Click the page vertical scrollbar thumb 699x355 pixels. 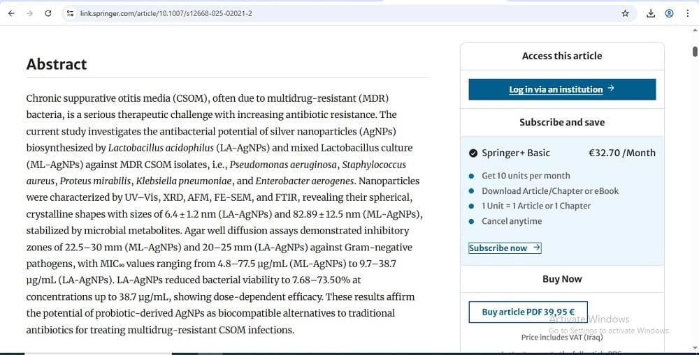[x=695, y=51]
